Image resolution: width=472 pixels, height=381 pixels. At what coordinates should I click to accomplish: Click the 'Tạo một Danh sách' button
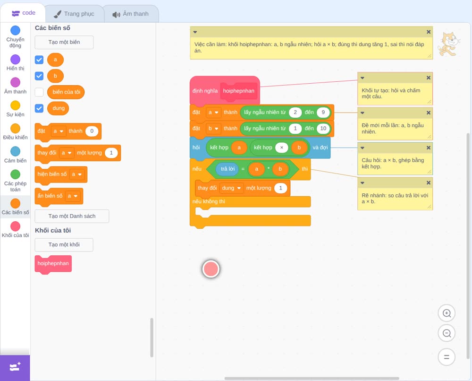pyautogui.click(x=72, y=216)
